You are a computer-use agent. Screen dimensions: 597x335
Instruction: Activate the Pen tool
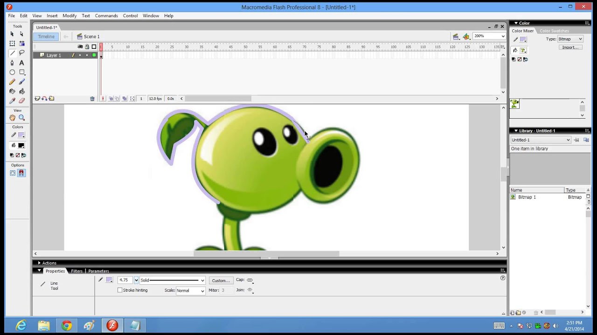12,63
